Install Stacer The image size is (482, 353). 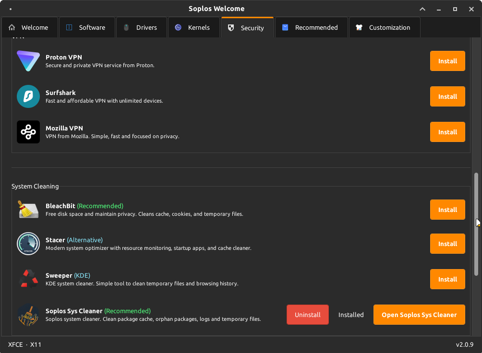(447, 244)
